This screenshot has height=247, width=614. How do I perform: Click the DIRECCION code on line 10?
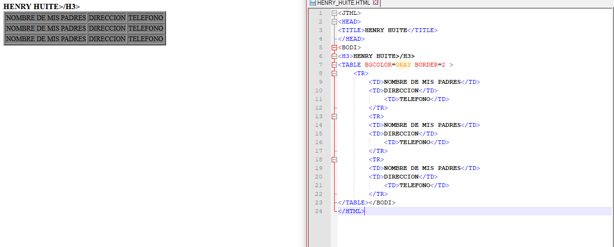pyautogui.click(x=403, y=90)
